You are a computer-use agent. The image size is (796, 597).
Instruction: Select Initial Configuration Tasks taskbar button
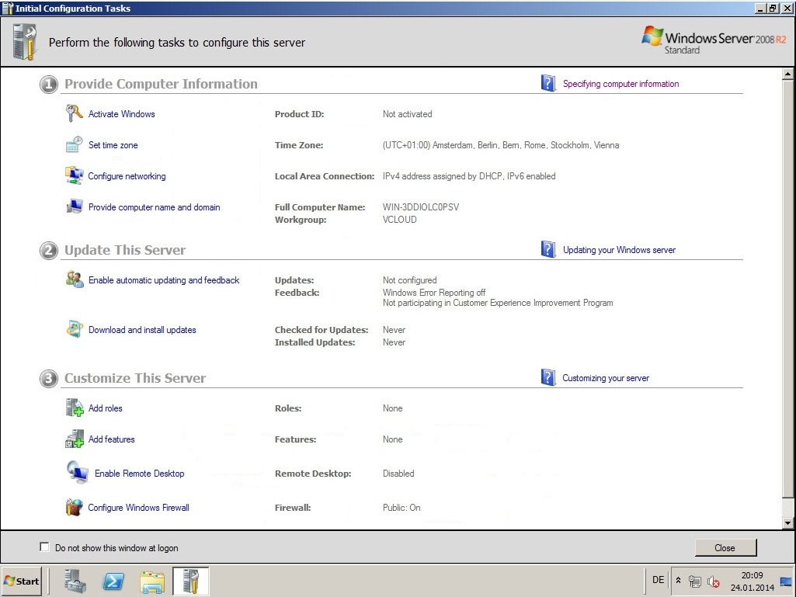190,581
